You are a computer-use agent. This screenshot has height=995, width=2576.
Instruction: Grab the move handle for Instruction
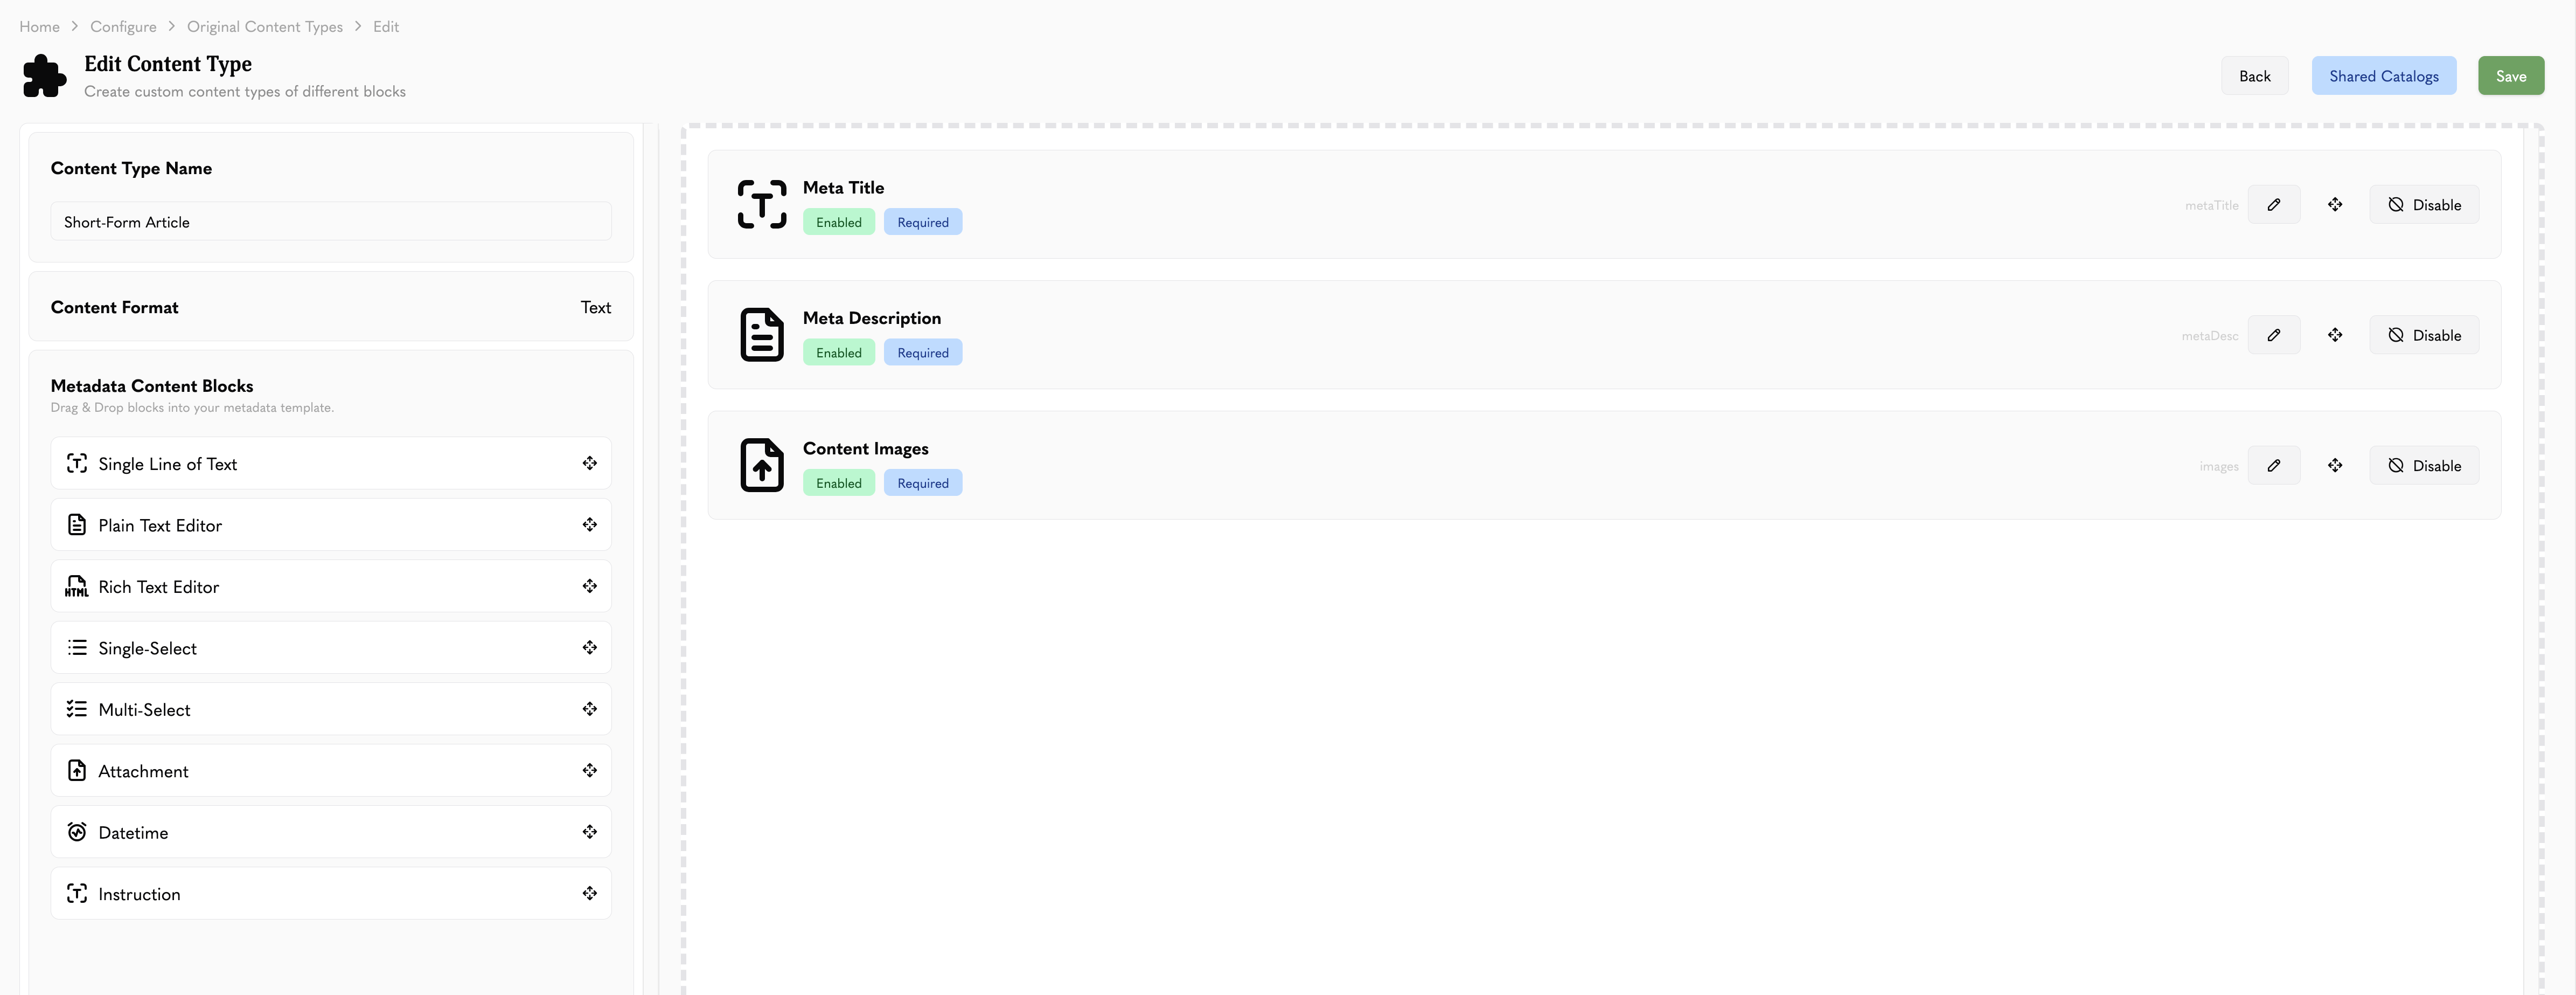pos(590,893)
